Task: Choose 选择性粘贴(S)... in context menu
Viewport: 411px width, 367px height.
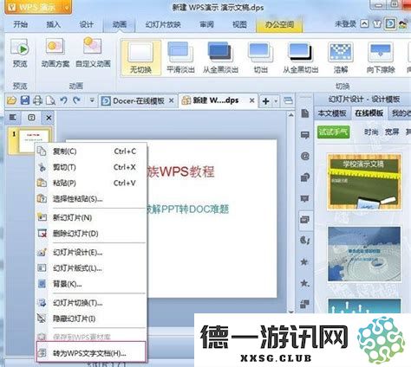Action: [x=91, y=199]
